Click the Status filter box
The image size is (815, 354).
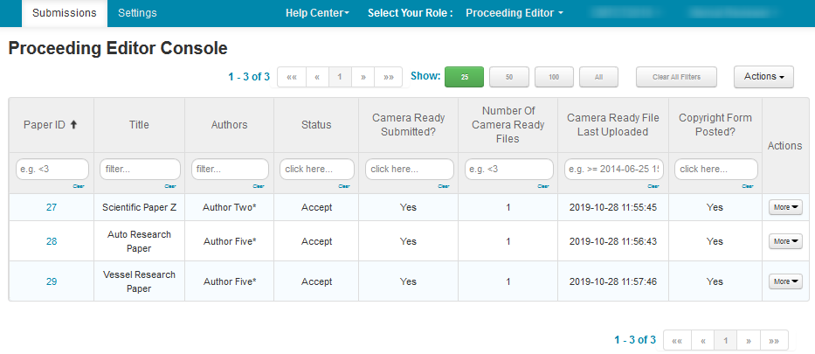[x=316, y=169]
